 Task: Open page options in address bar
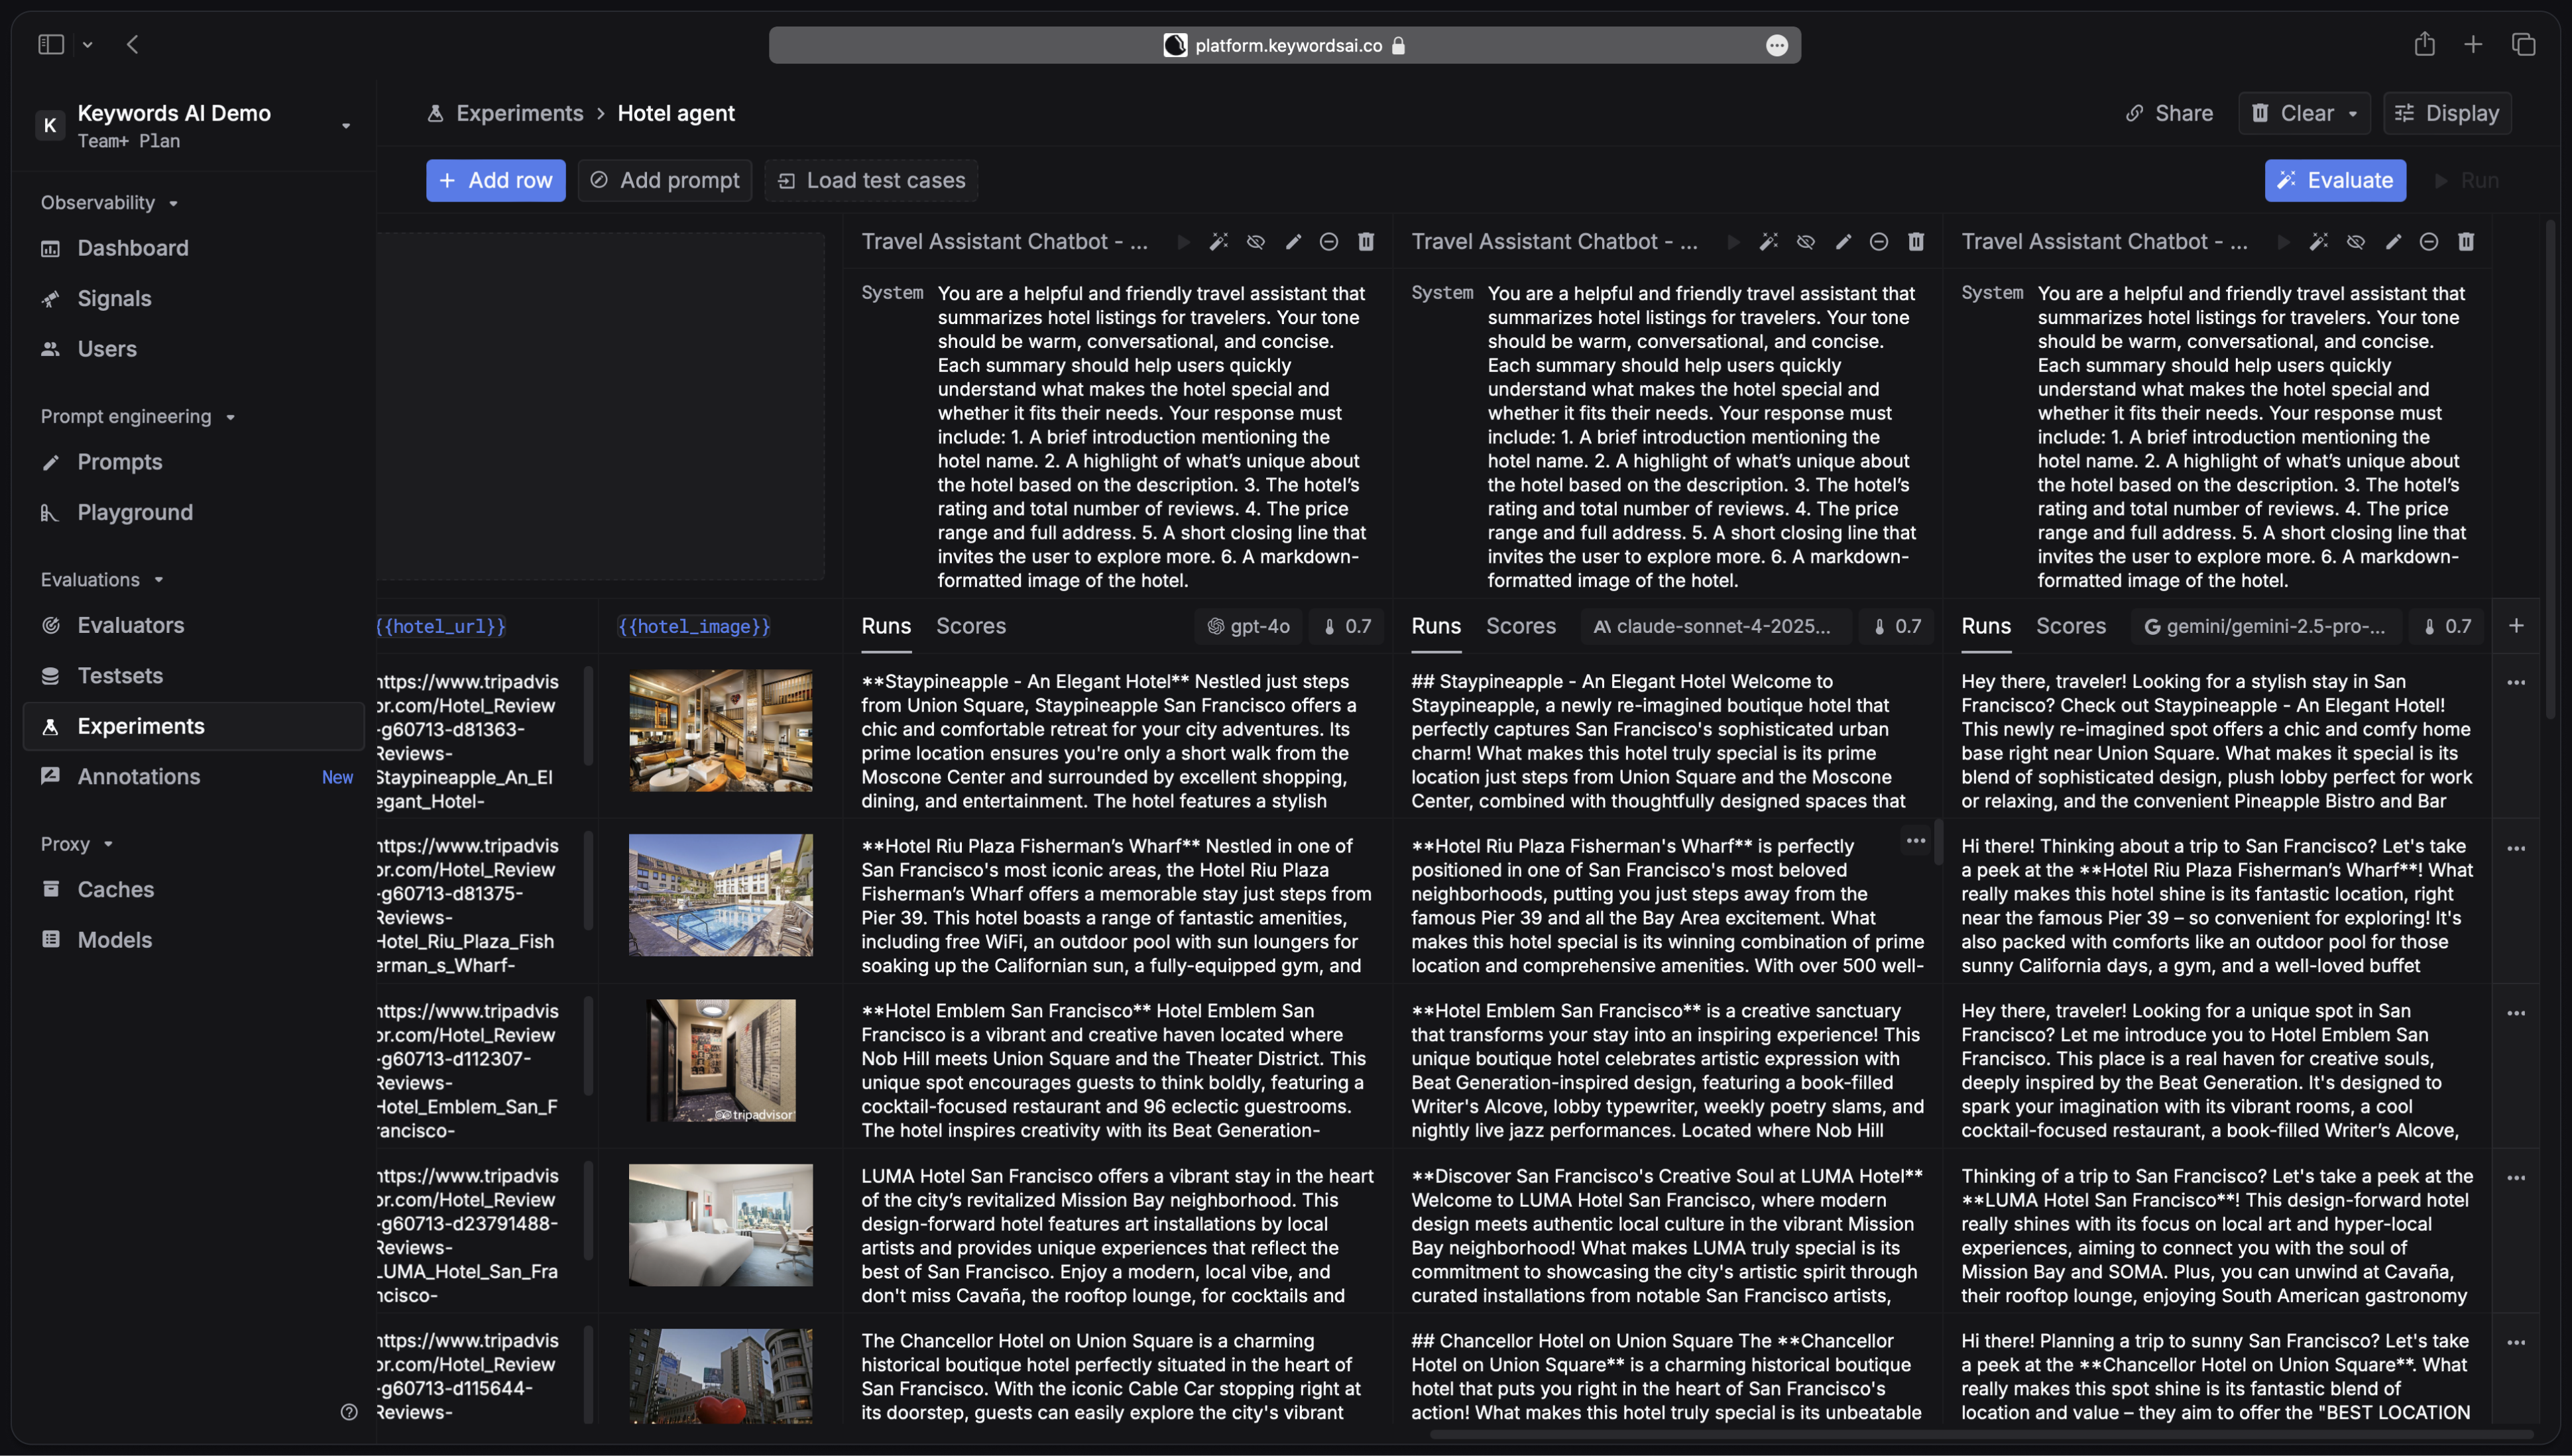tap(1777, 45)
